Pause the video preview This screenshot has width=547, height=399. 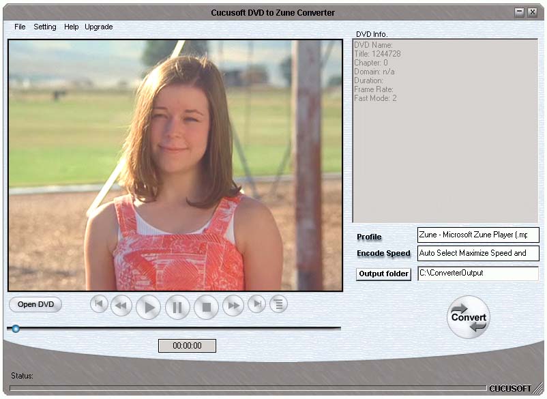click(177, 307)
